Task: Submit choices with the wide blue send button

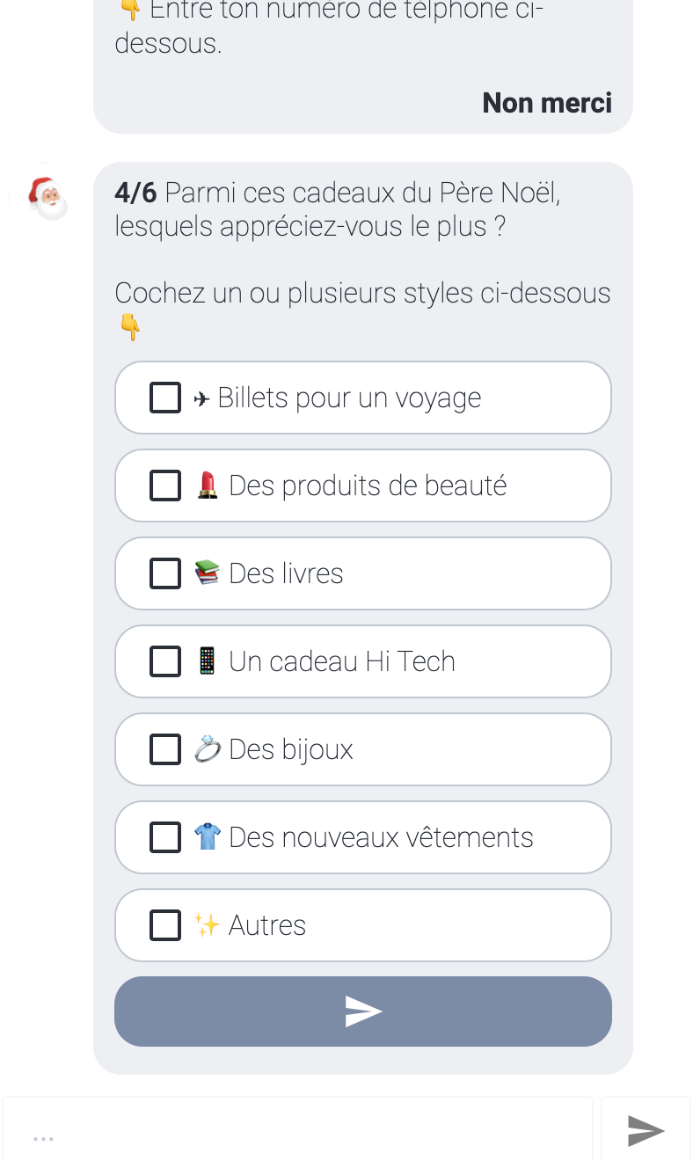Action: point(363,1011)
